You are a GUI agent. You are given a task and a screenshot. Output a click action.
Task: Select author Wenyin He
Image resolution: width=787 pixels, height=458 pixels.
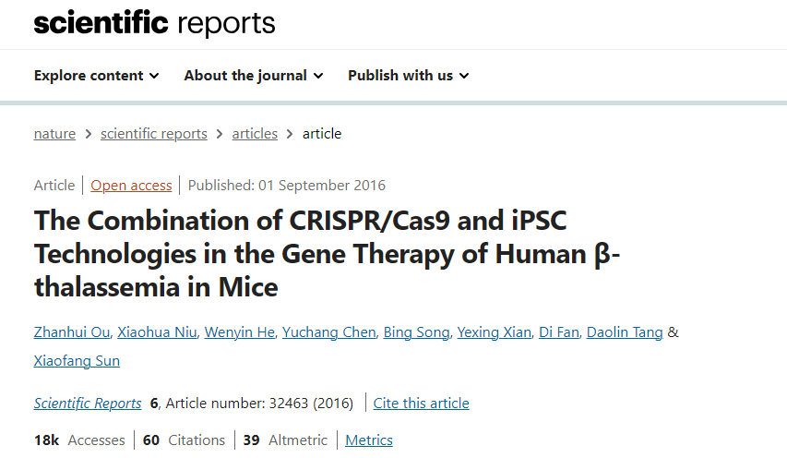click(x=239, y=331)
